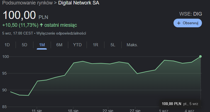Image resolution: width=210 pixels, height=112 pixels.
Task: Click the green endpoint dot on the chart
Action: pyautogui.click(x=200, y=56)
